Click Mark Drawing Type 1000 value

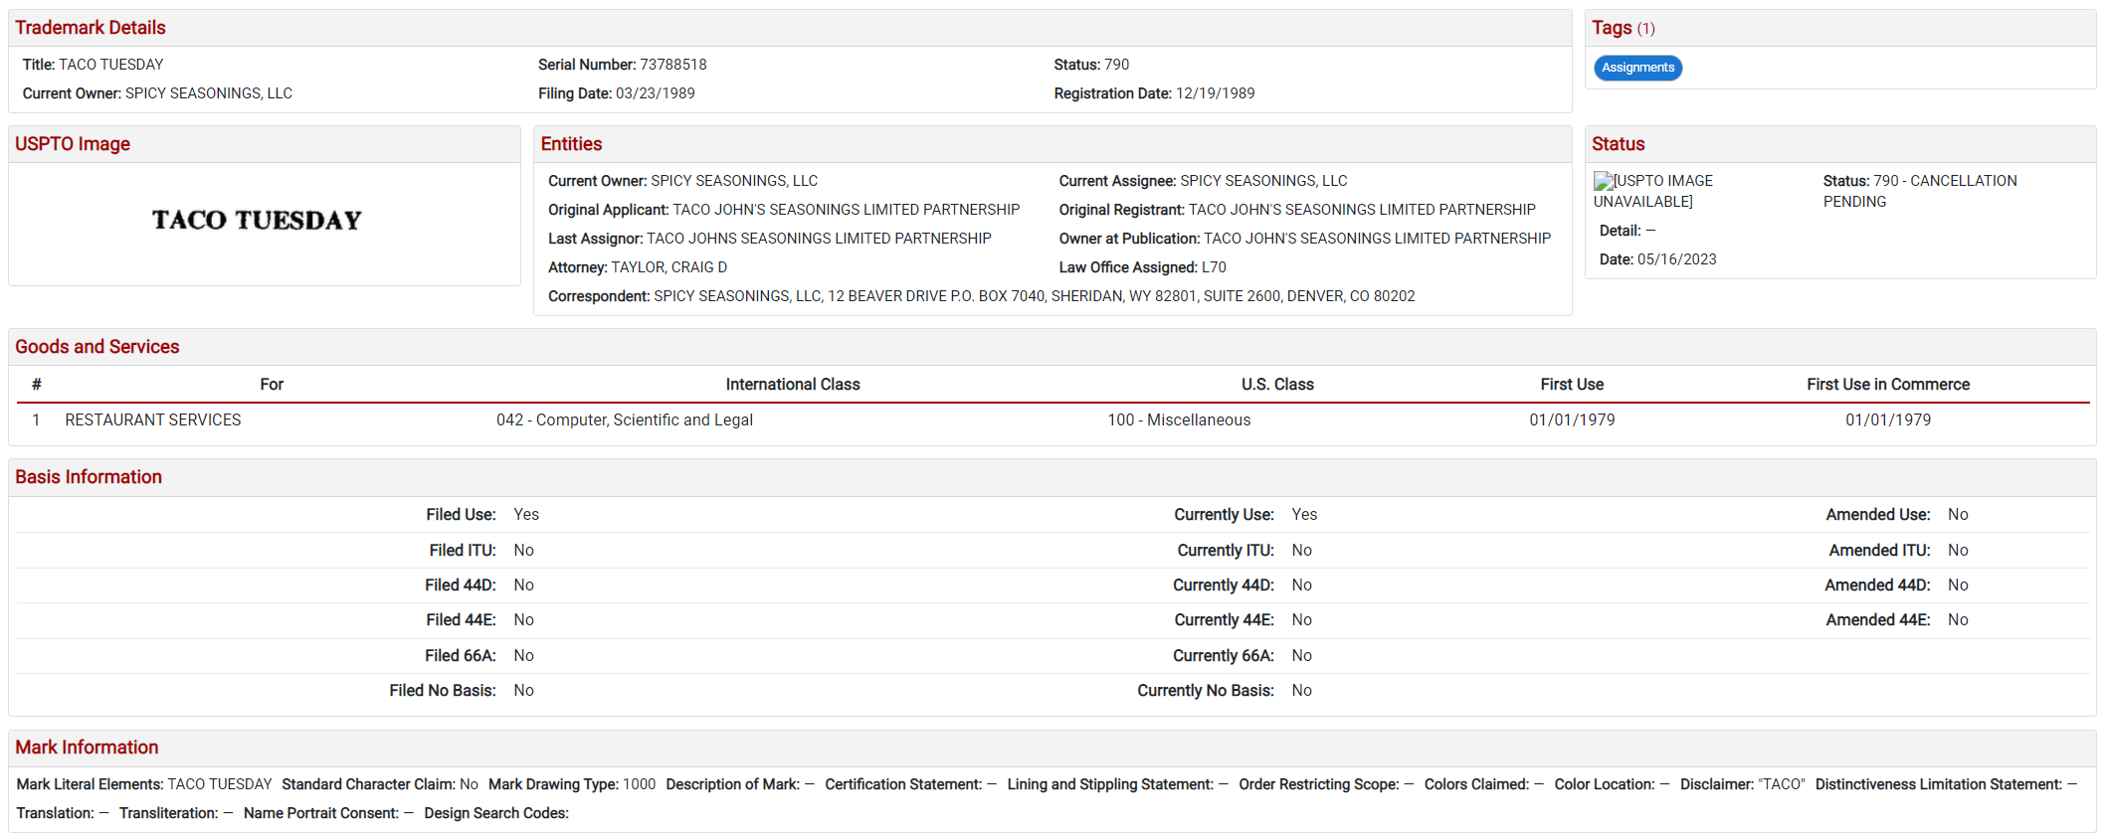click(x=639, y=785)
